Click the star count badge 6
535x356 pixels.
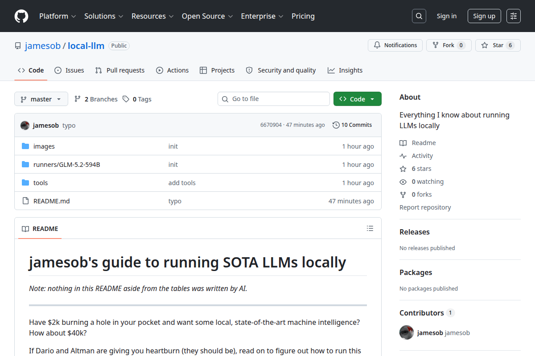[x=510, y=45]
